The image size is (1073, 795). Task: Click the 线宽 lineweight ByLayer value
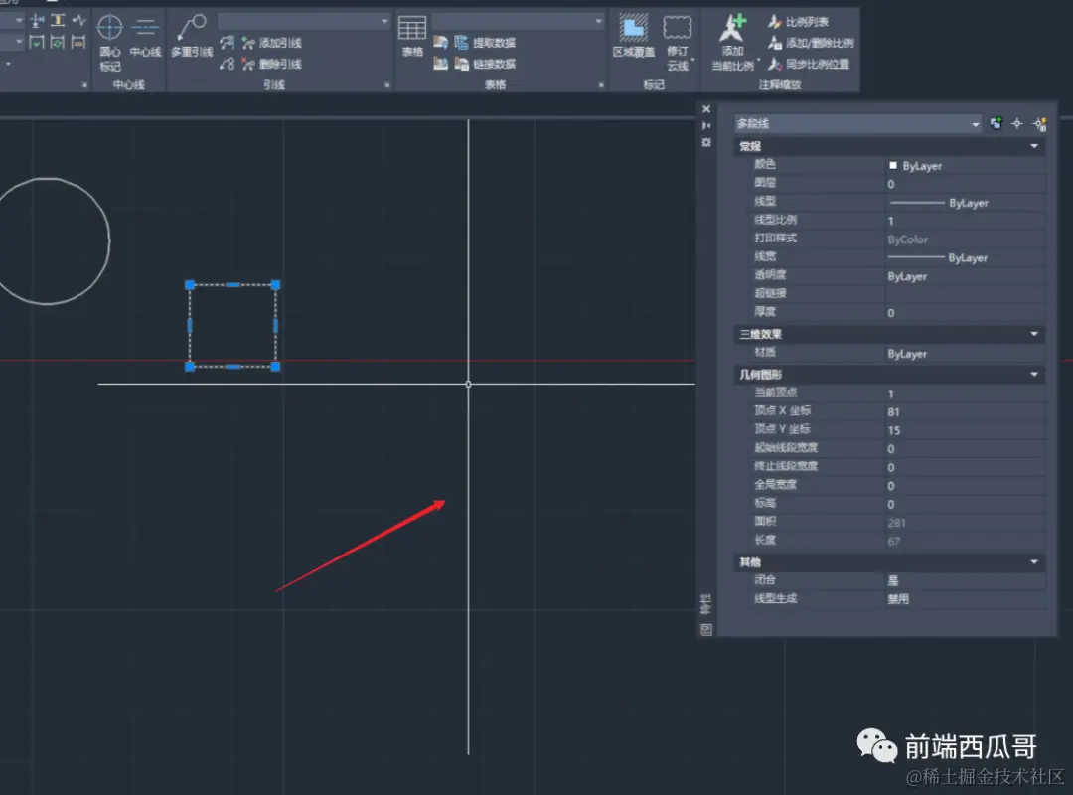click(965, 258)
